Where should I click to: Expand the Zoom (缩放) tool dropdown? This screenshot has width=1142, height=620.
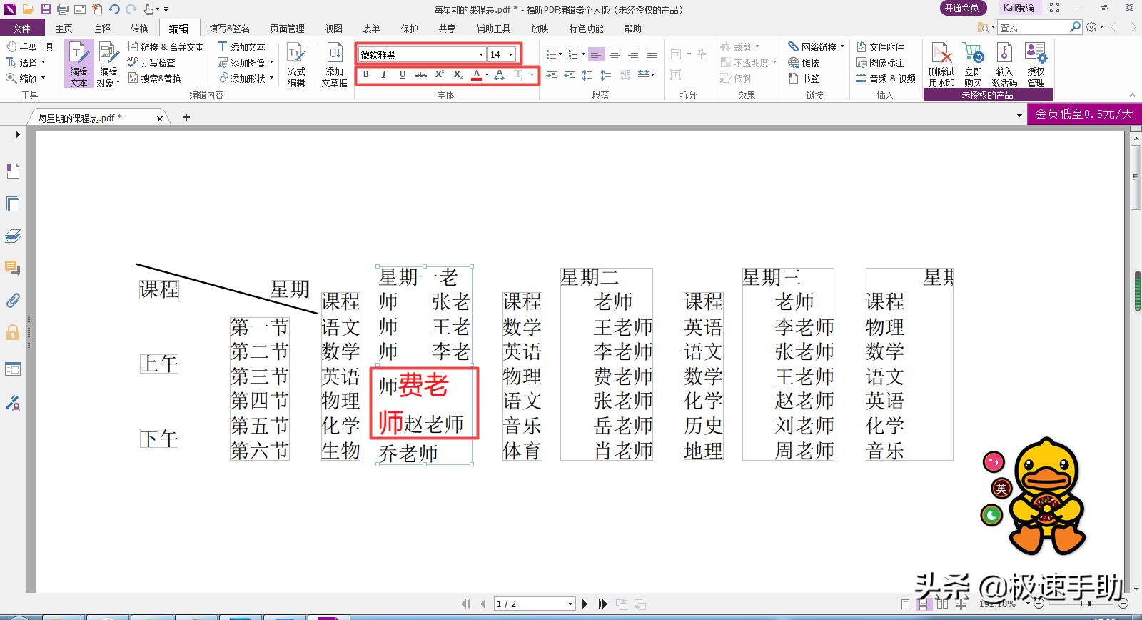pyautogui.click(x=43, y=79)
